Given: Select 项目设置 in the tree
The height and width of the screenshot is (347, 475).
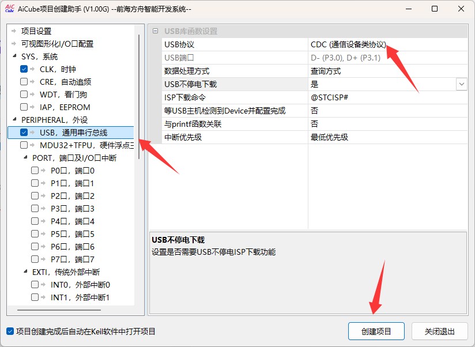Looking at the screenshot, I should pyautogui.click(x=36, y=31).
